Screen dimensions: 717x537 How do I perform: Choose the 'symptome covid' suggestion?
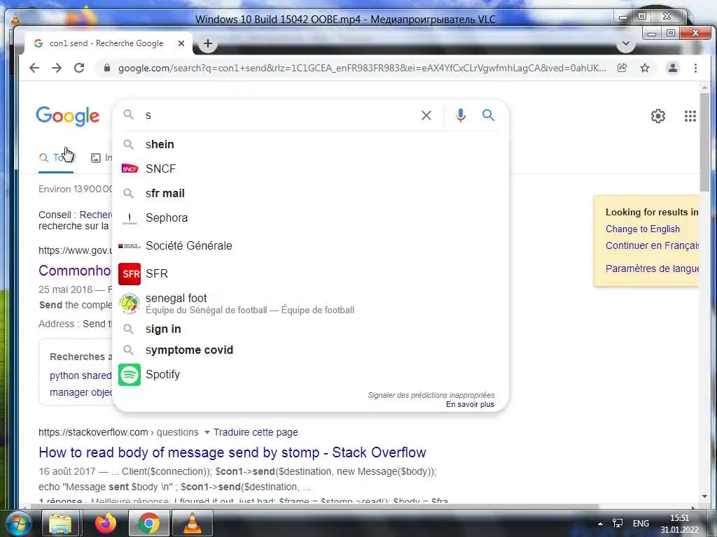[x=310, y=350]
